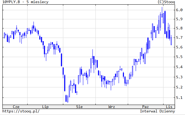Screen dimensions: 185x115
Task: Click the lowest candlestick near 5.05
Action: pos(68,99)
